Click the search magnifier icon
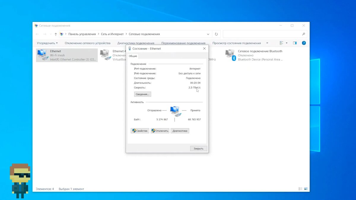Viewport: 356px width, 200px height. coord(303,34)
